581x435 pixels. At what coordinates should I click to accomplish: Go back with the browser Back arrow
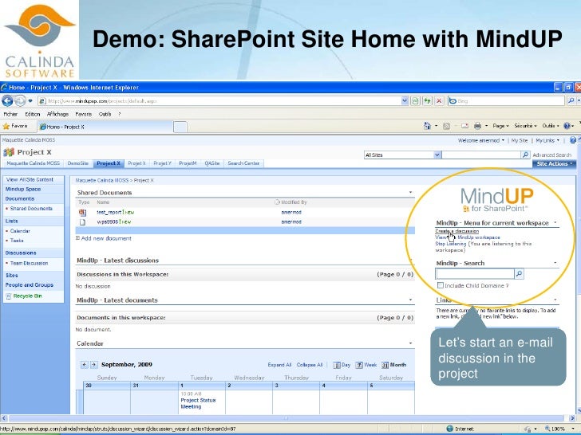(x=7, y=100)
